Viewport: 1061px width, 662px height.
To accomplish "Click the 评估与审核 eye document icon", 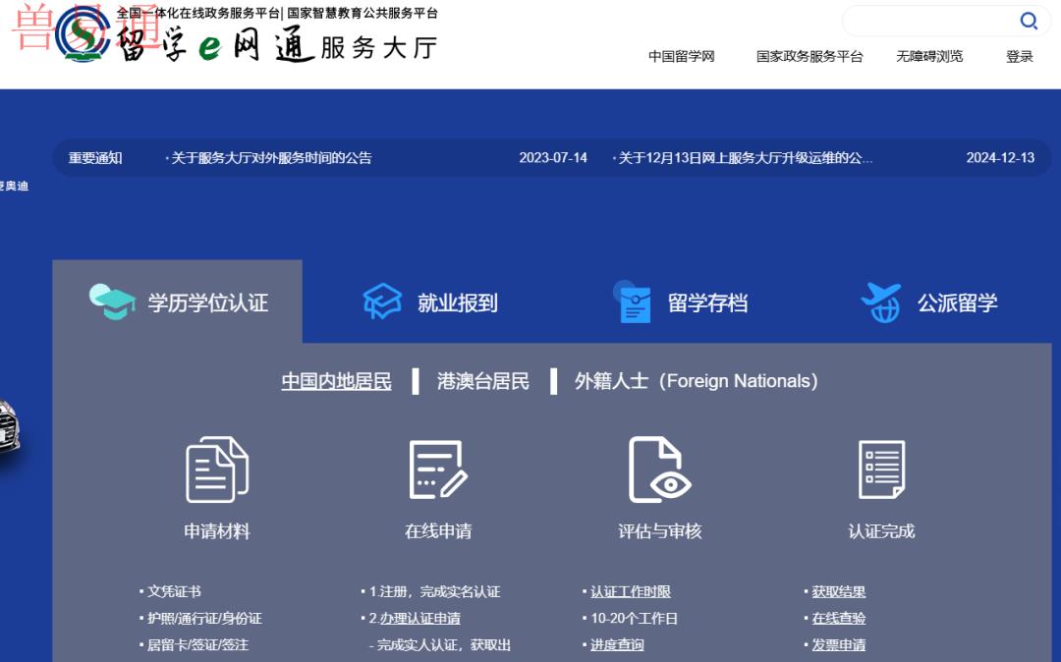I will [659, 469].
